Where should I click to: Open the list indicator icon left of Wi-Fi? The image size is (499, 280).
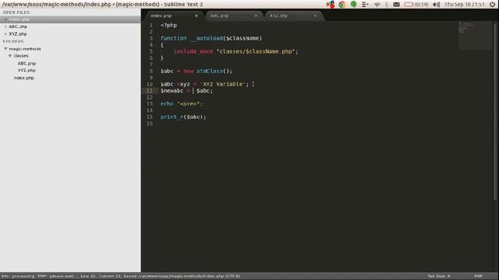tap(365, 5)
